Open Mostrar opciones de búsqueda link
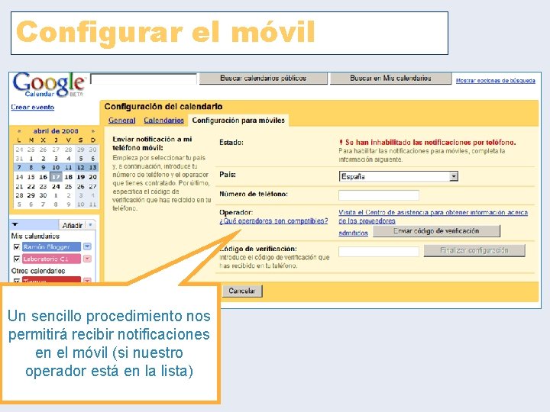This screenshot has height=412, width=550. (495, 81)
